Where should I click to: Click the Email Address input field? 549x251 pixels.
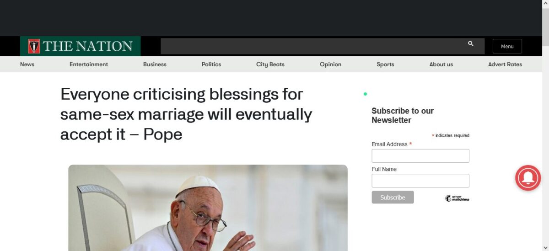click(x=420, y=156)
